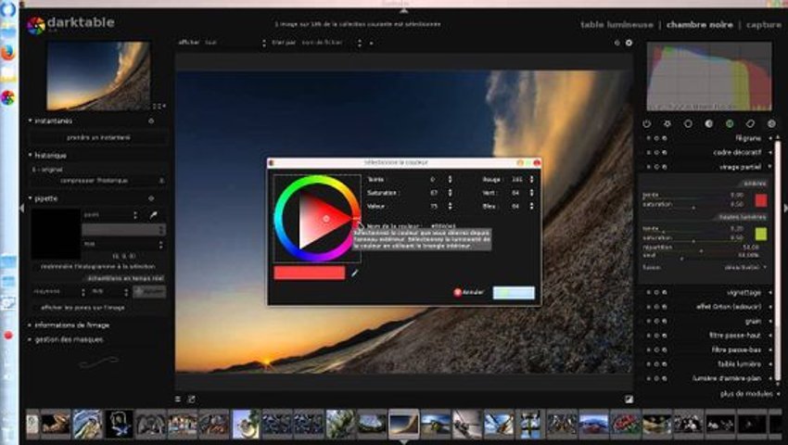
Task: Toggle restrict histogram to selection checkbox
Action: click(97, 266)
